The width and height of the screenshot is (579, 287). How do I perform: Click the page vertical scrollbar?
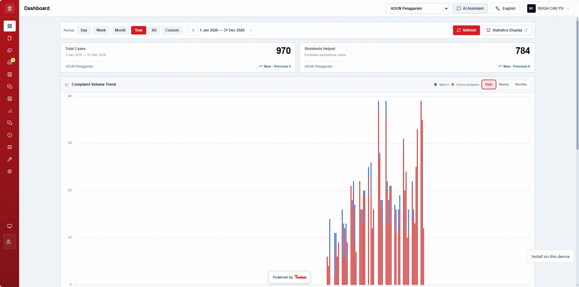tap(577, 85)
